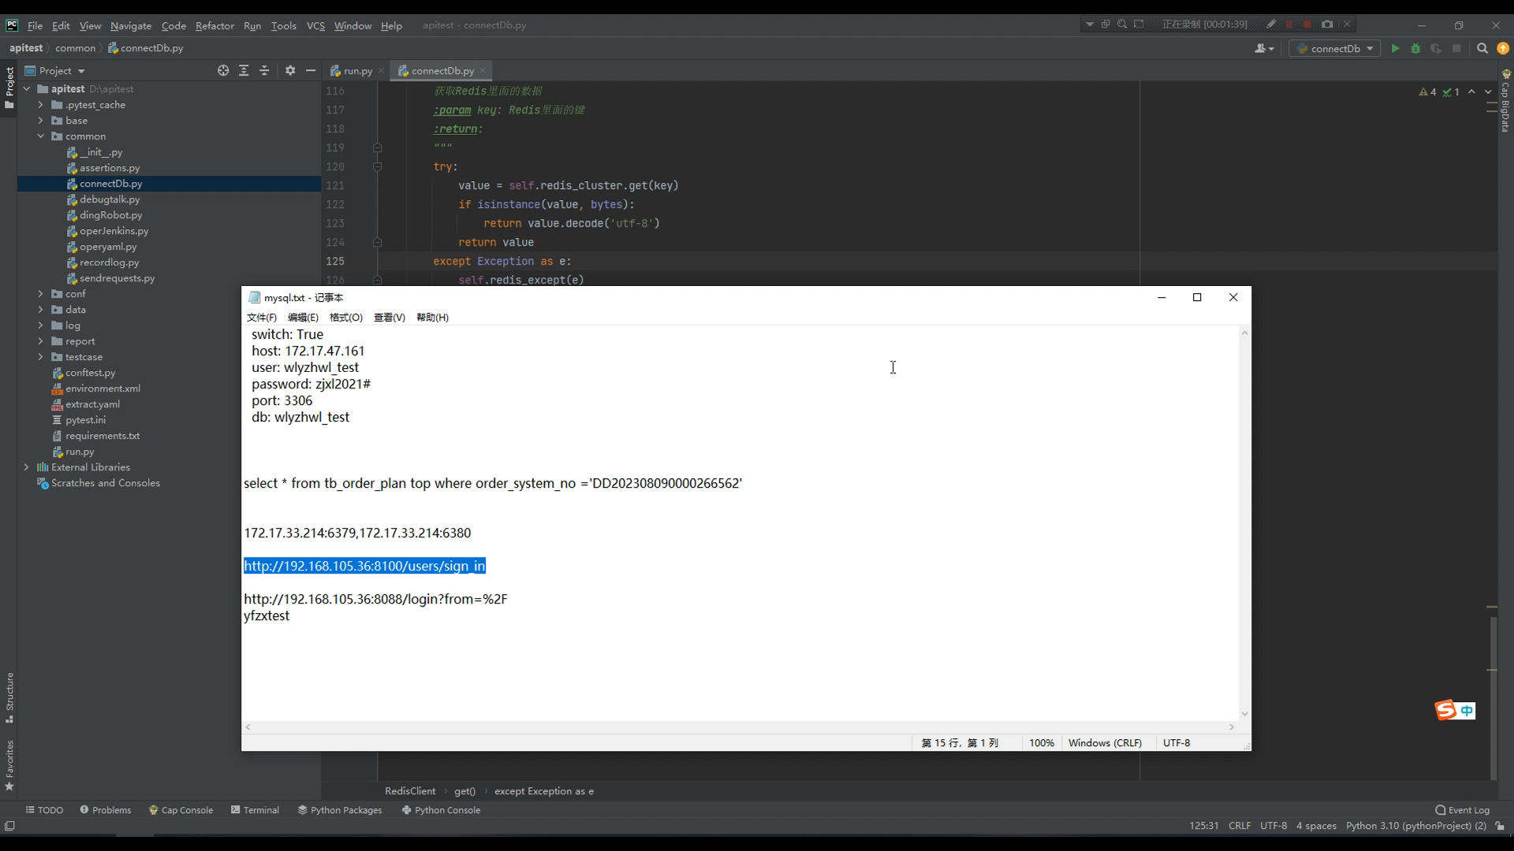Click Python 3.10 interpreter in status bar
This screenshot has width=1514, height=851.
pos(1415,826)
